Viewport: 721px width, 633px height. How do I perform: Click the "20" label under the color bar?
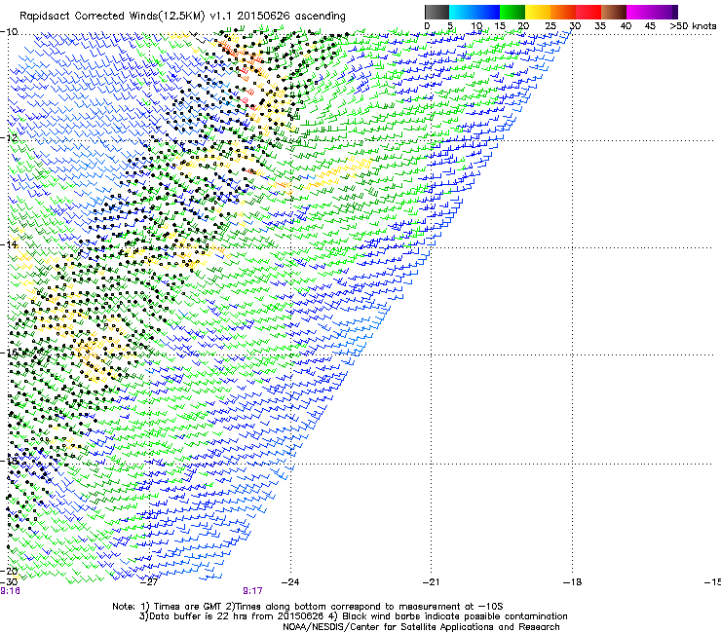(524, 26)
